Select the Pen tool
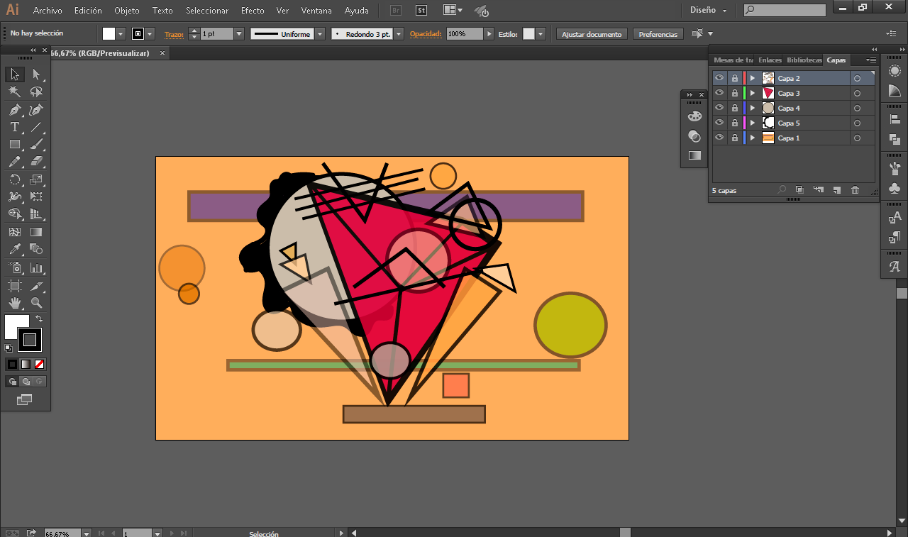 tap(14, 110)
